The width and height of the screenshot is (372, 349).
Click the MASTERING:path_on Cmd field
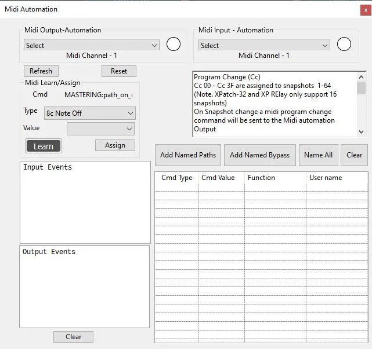99,95
